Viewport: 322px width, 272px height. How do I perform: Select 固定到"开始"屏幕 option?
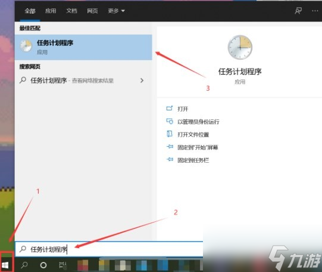pos(198,147)
